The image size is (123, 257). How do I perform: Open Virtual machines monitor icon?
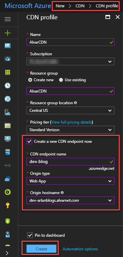8,139
